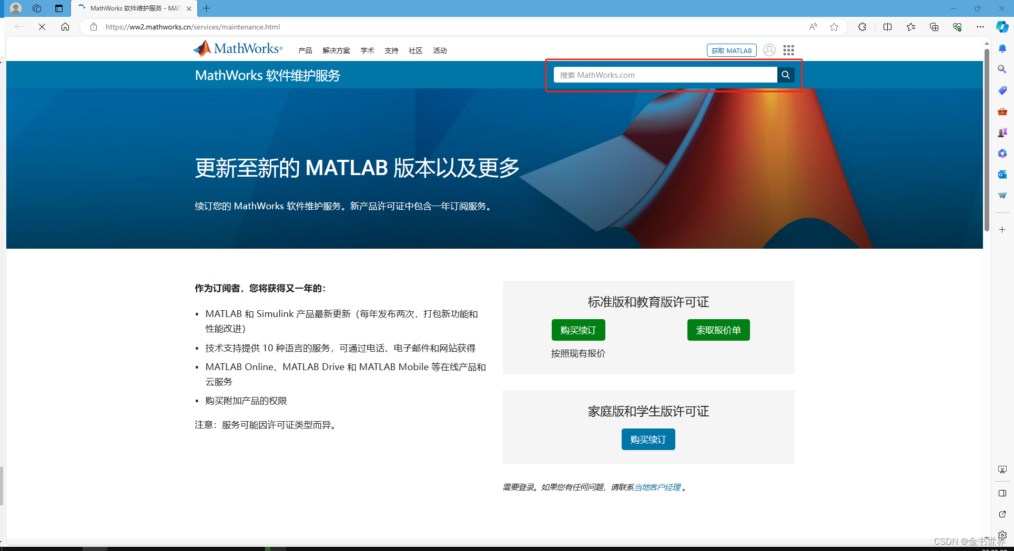The width and height of the screenshot is (1014, 551).
Task: Toggle split screen view in toolbar
Action: tap(887, 27)
